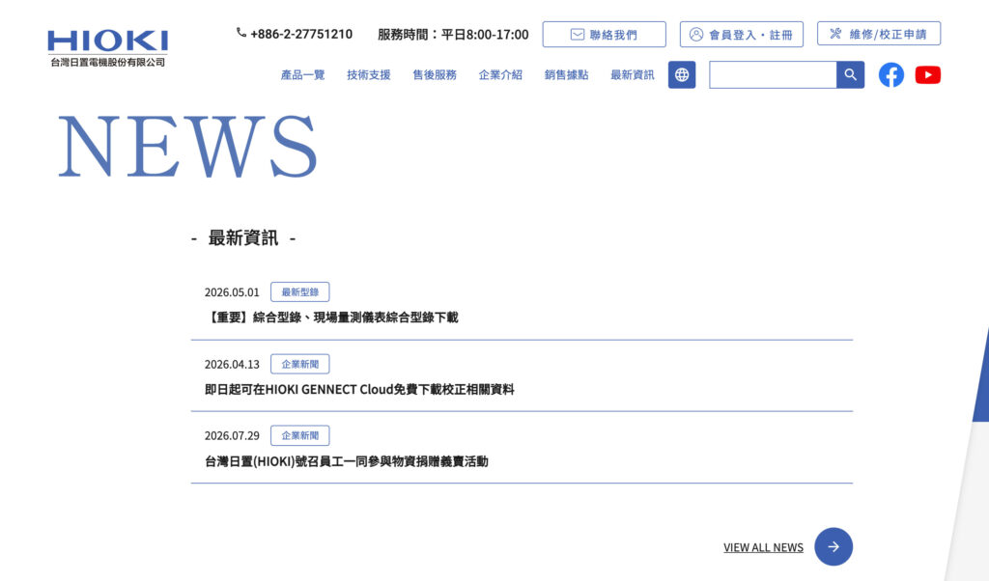
Task: Click the date 2026.04.13
Action: pos(232,364)
